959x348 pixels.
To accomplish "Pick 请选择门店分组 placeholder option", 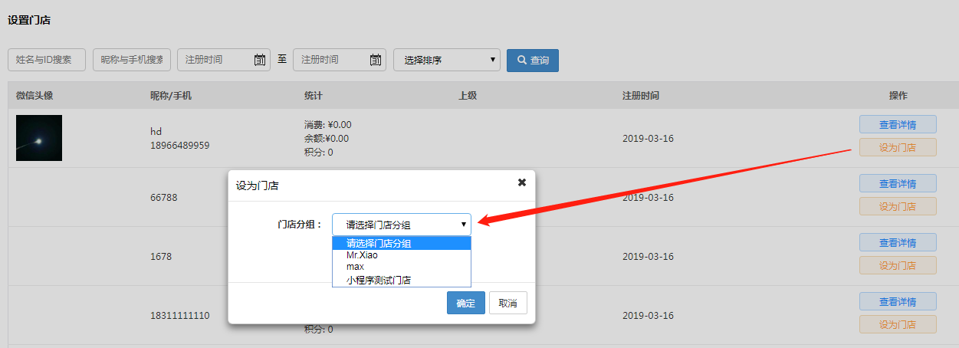I will 378,244.
